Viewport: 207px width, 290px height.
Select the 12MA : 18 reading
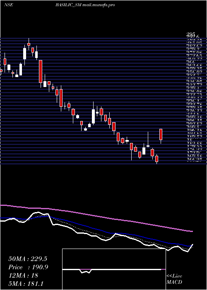23,275
